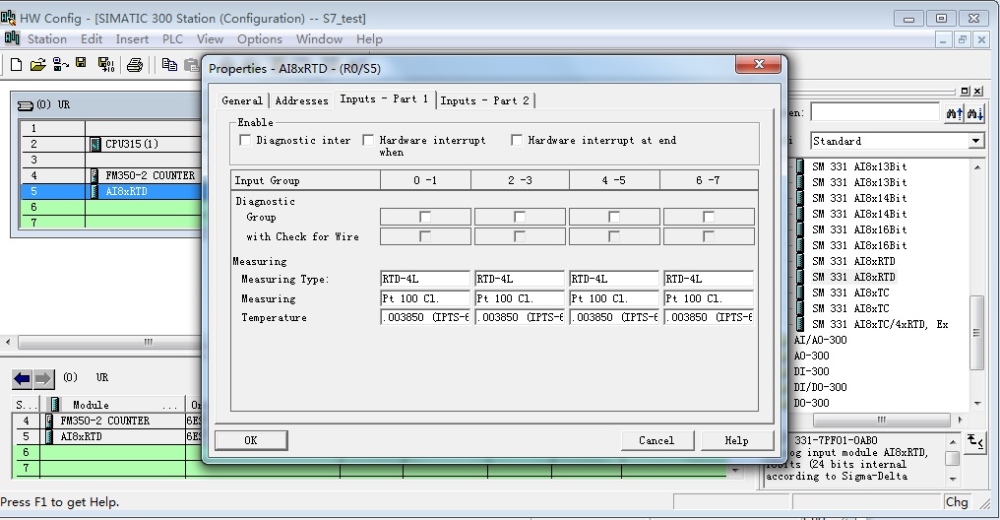Screen dimensions: 1000x520
Task: Switch to Inputs - Part 2 tab
Action: [484, 100]
